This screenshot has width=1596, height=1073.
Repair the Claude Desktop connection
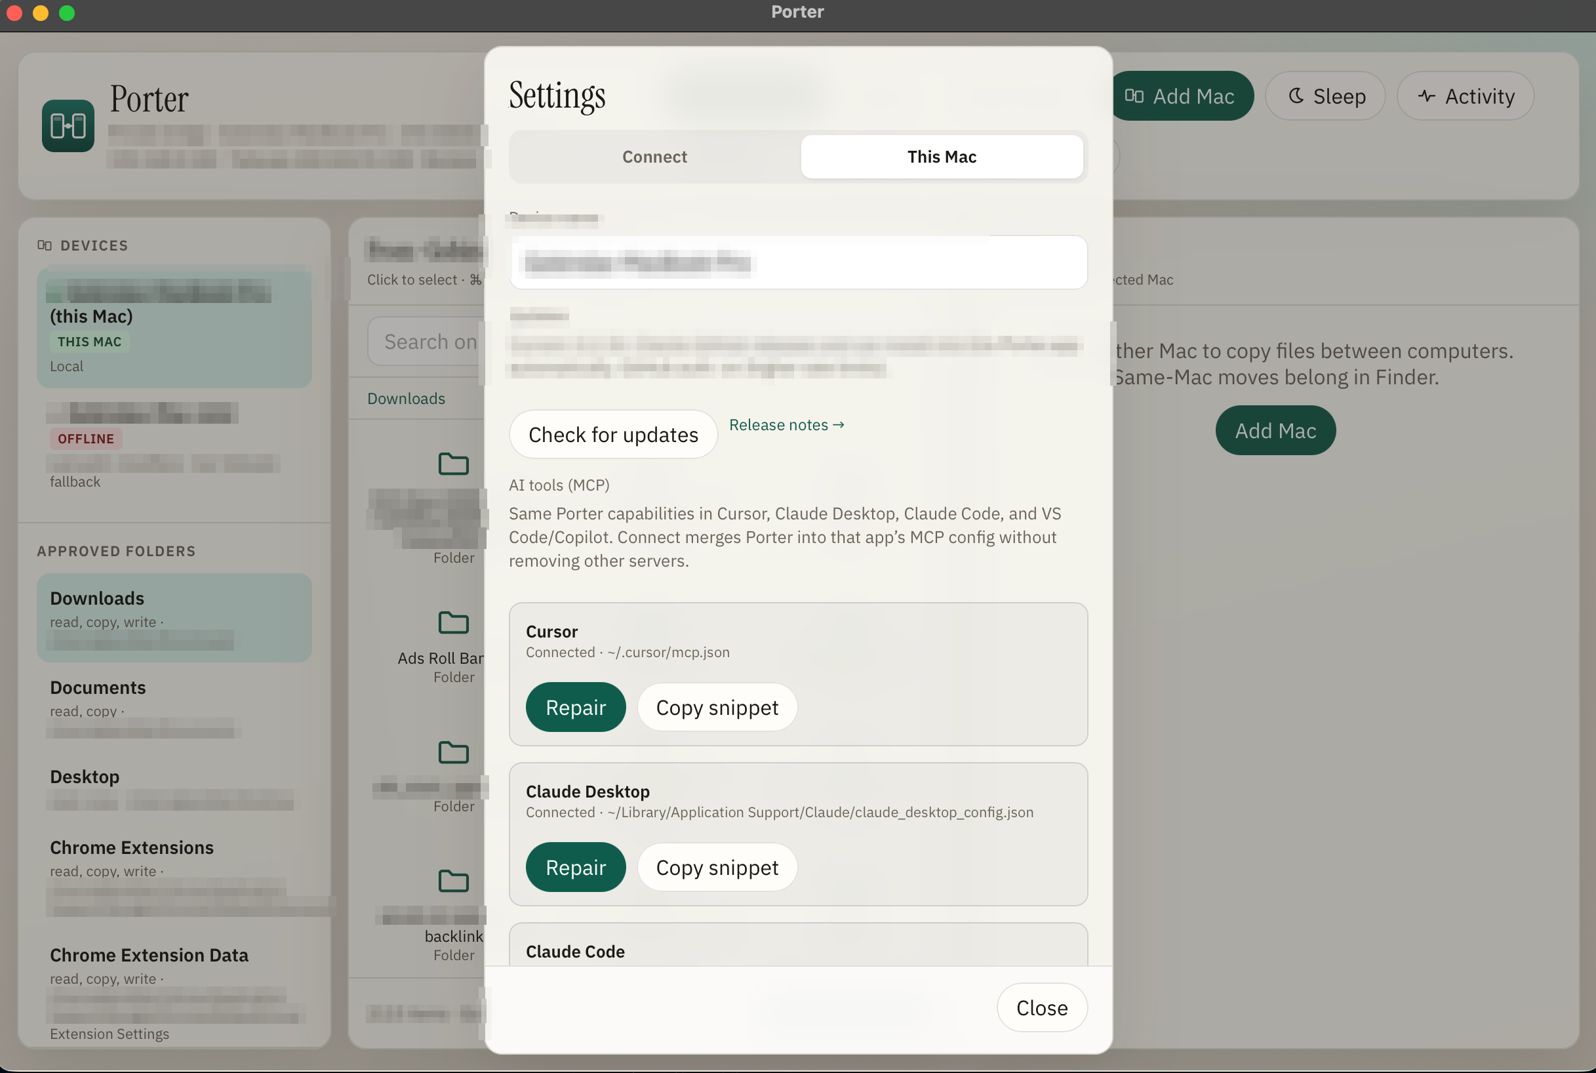tap(575, 867)
